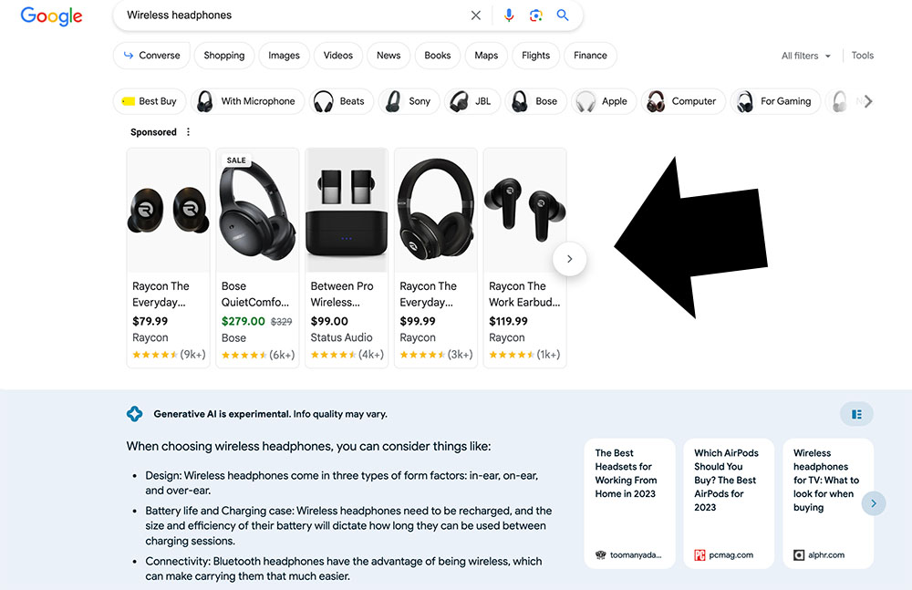Image resolution: width=912 pixels, height=590 pixels.
Task: Show more filter chips with arrow
Action: 868,101
